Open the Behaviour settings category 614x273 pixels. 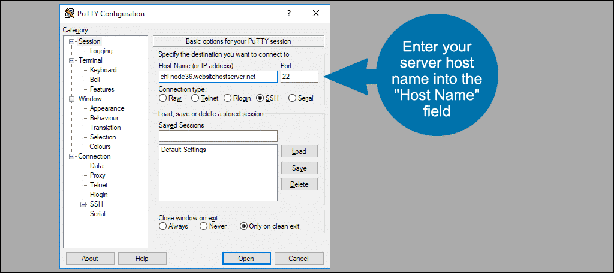(104, 118)
